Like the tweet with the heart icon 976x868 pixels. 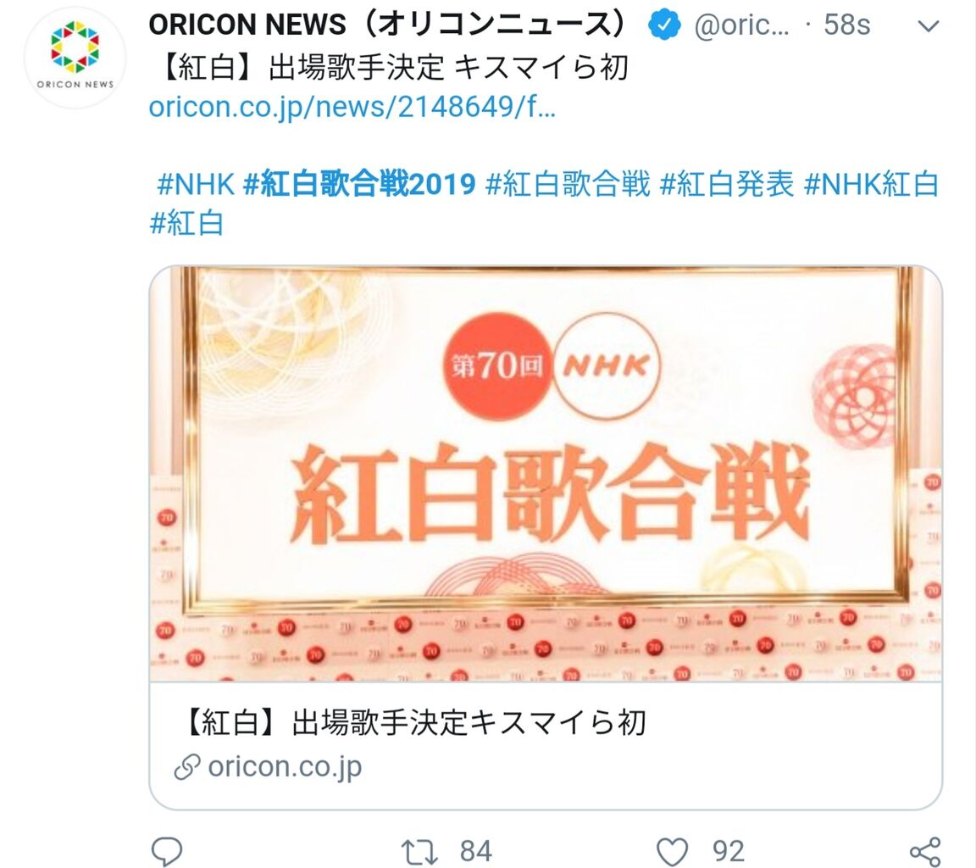click(672, 852)
